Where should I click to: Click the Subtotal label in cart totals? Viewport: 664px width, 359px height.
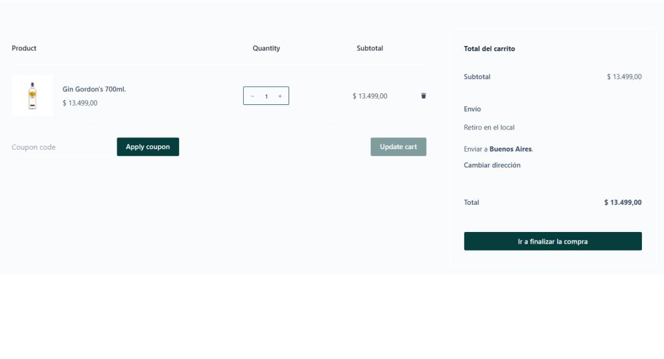pos(477,76)
